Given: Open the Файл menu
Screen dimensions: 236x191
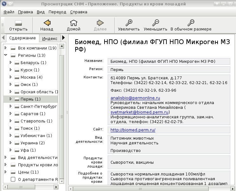Looking at the screenshot, I should pos(9,12).
